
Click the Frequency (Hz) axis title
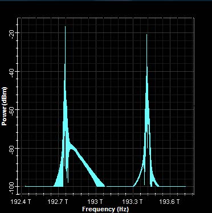105,209
